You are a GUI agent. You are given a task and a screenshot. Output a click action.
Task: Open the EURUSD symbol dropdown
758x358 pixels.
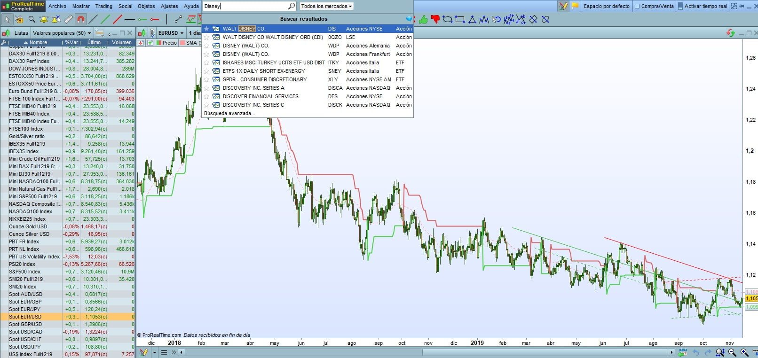(171, 33)
